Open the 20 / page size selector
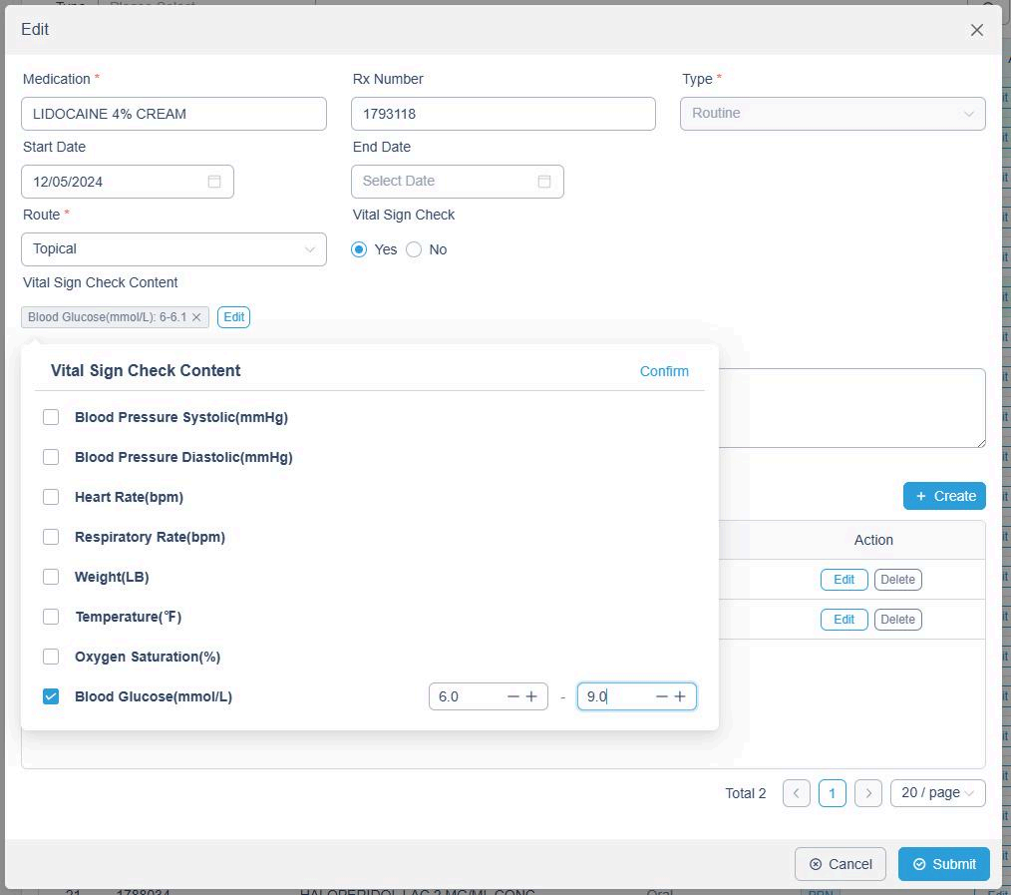 tap(937, 793)
